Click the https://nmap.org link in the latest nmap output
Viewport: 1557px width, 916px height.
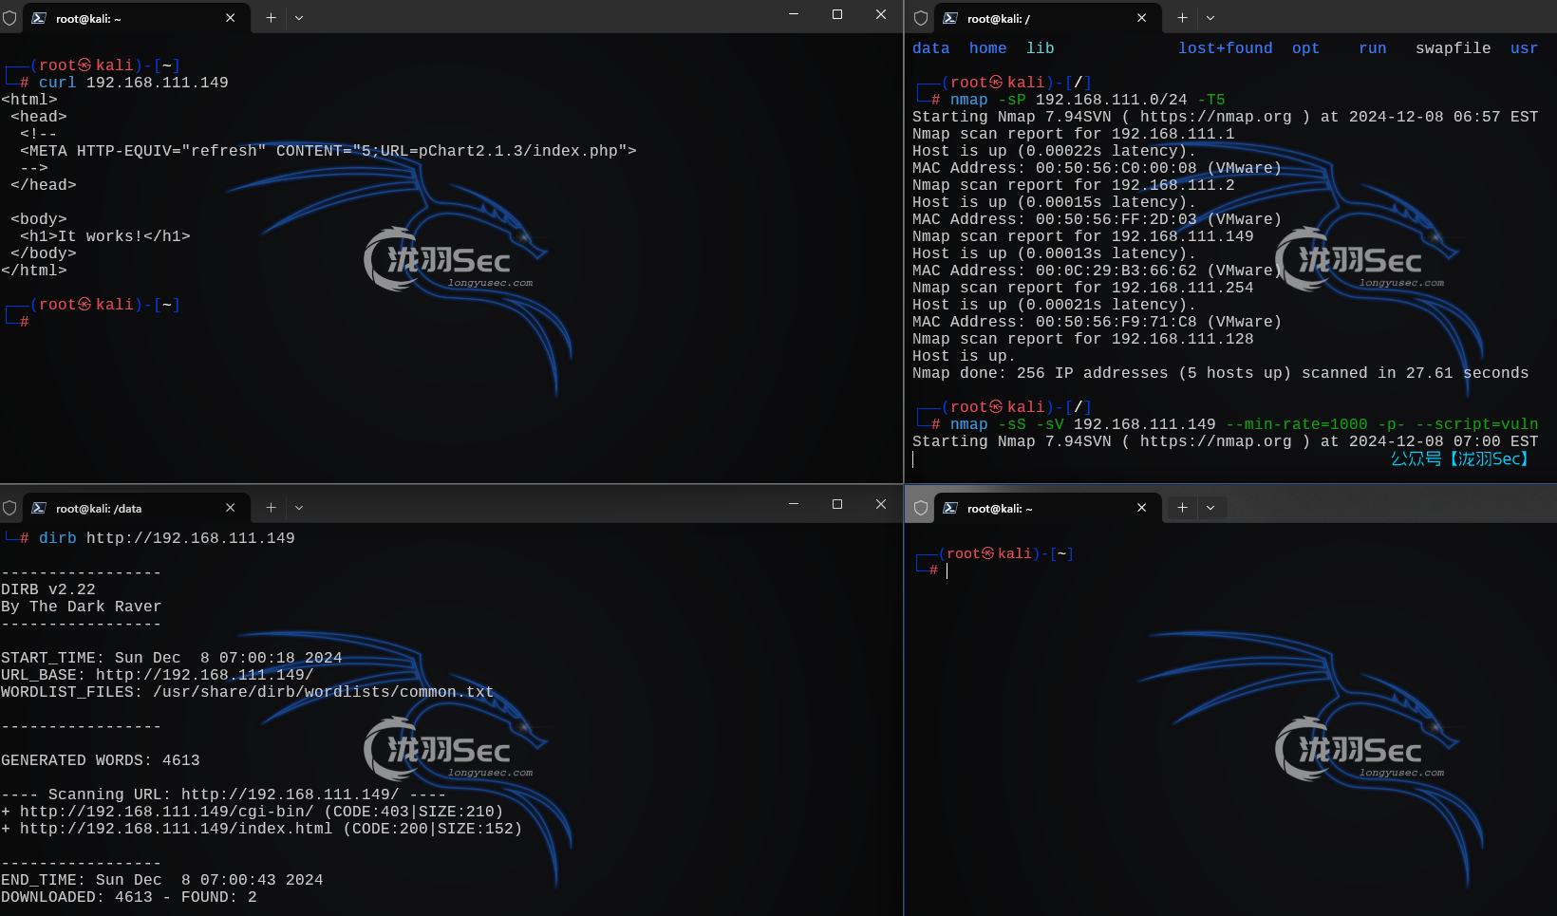(1215, 441)
